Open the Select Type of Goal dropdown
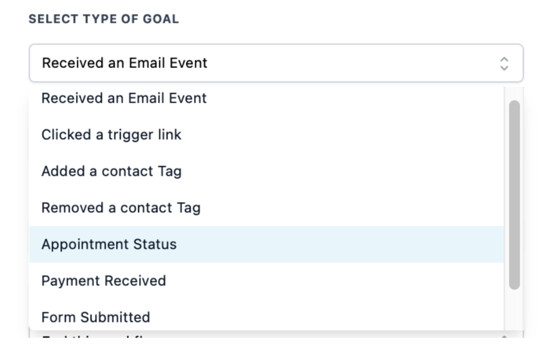Screen dimensions: 557x354 click(x=276, y=63)
